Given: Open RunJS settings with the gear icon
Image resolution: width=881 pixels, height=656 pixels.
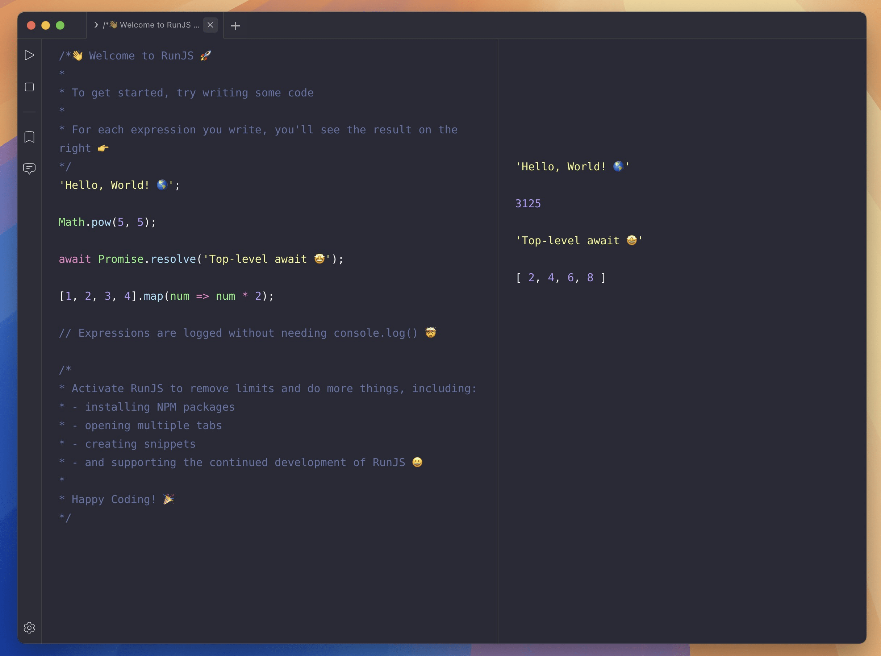Looking at the screenshot, I should click(x=29, y=627).
